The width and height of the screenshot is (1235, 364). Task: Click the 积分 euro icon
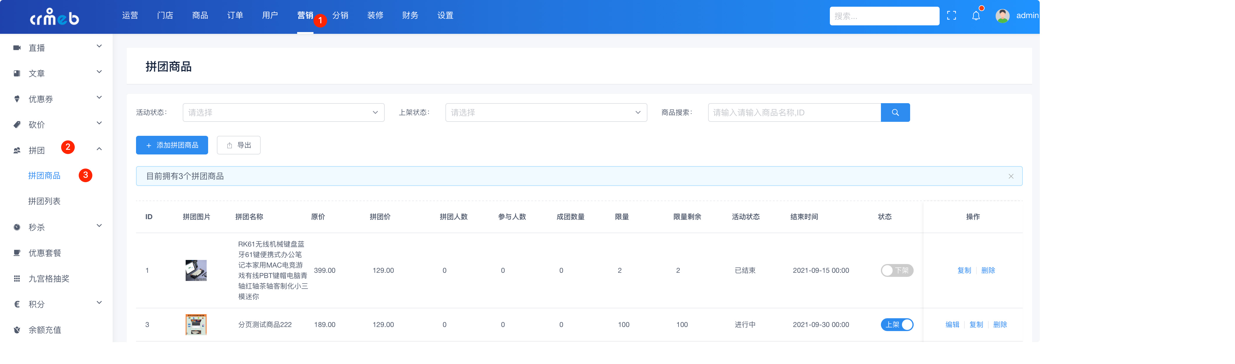[17, 304]
